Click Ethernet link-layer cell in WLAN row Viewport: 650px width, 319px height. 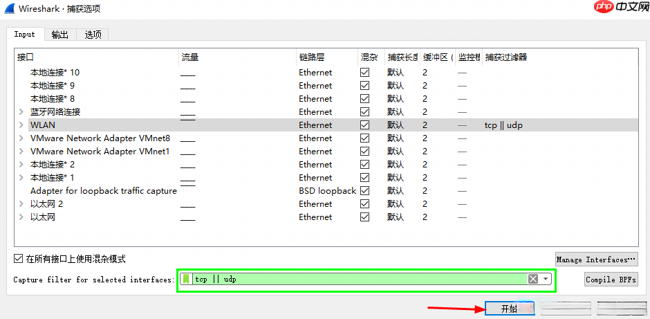(315, 125)
